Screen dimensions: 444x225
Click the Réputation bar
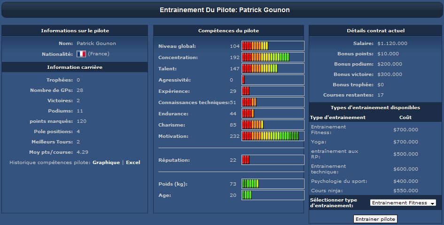[273, 160]
